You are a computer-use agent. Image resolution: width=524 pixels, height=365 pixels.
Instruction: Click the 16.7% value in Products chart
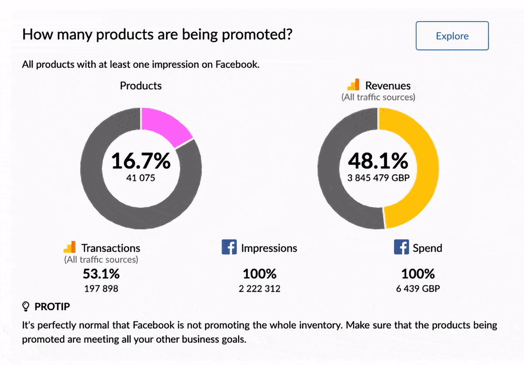pos(141,161)
